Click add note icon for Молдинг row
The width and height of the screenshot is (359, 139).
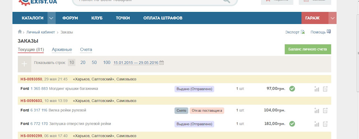(x=325, y=89)
